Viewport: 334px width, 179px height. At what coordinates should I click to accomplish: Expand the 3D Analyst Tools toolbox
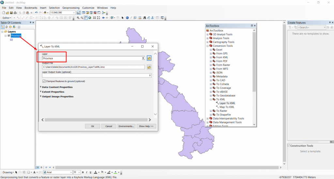[207, 34]
